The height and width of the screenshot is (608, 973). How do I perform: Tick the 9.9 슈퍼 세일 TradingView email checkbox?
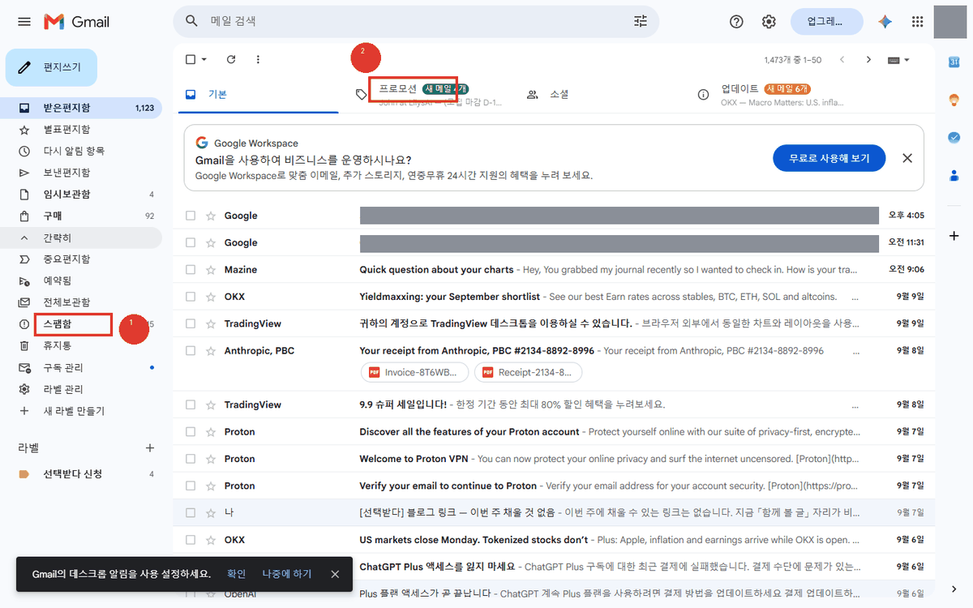click(191, 405)
